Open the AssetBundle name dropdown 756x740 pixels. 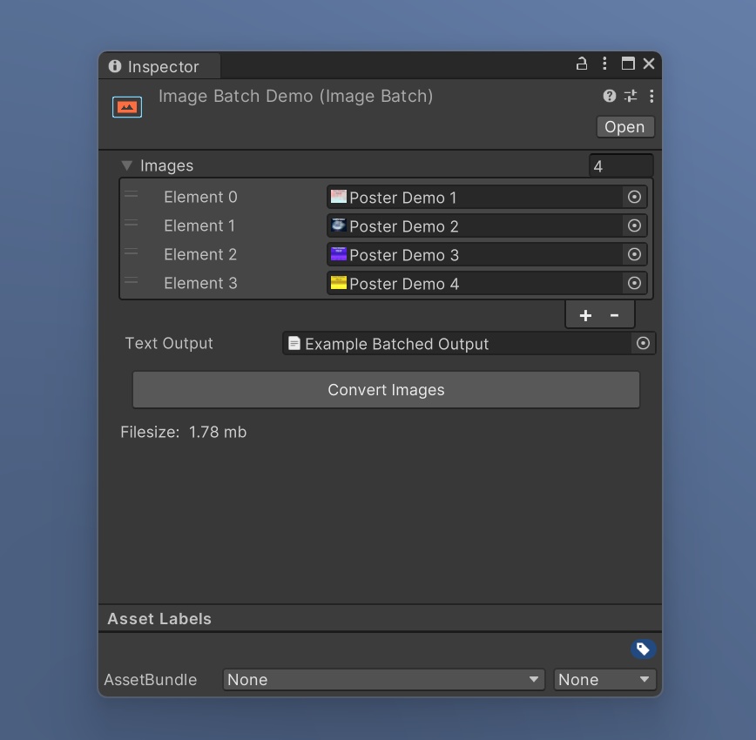(x=384, y=680)
